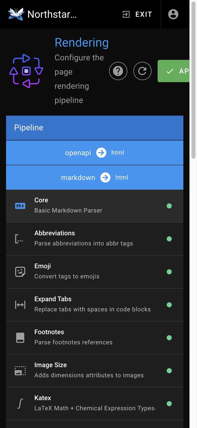Click the arrow icon in openapi row

(x=101, y=153)
